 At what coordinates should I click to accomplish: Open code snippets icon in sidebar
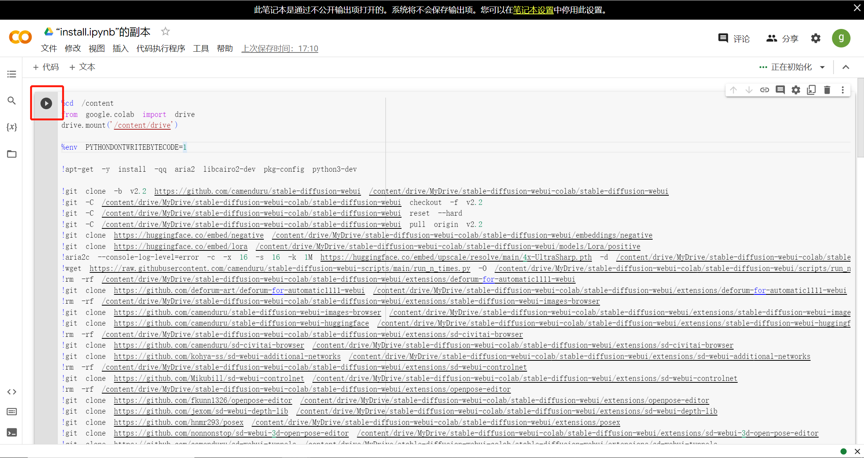pyautogui.click(x=12, y=392)
